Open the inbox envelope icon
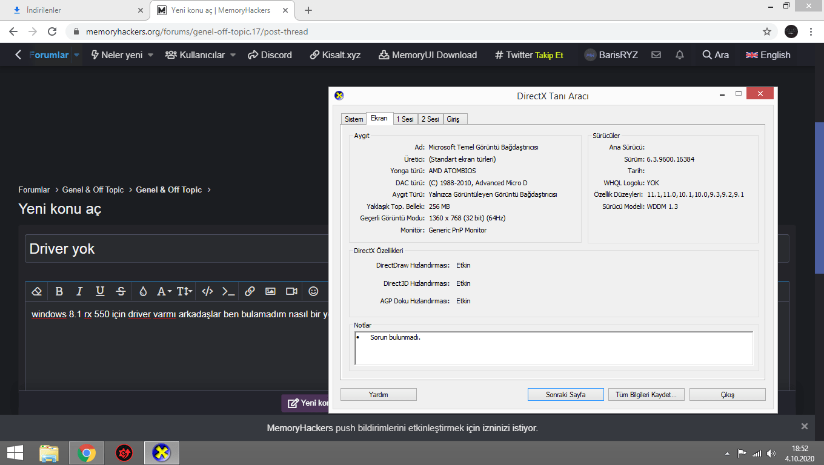 (656, 55)
